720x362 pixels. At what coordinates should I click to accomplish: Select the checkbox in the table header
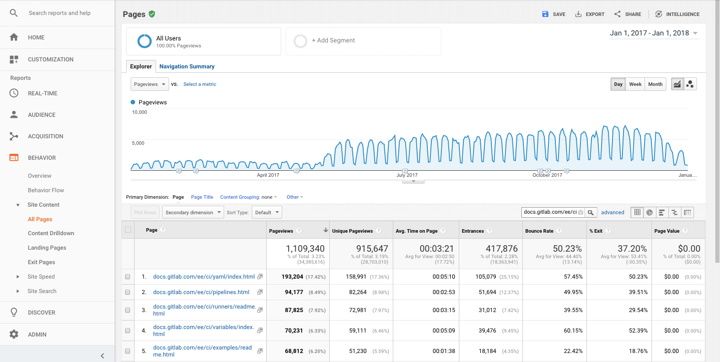(128, 229)
